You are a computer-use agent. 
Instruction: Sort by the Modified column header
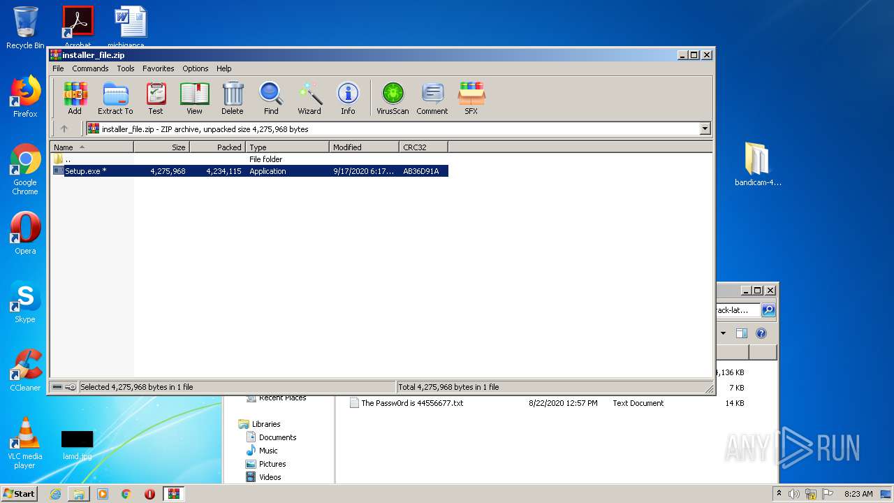[x=364, y=147]
